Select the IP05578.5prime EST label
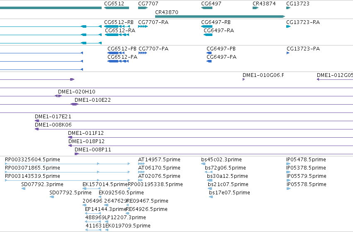Screen dimensions: 353x232 (x=306, y=185)
